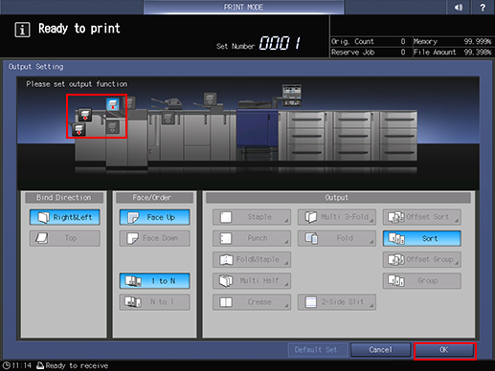Select Right&Left bind direction
495x371 pixels.
pyautogui.click(x=65, y=217)
